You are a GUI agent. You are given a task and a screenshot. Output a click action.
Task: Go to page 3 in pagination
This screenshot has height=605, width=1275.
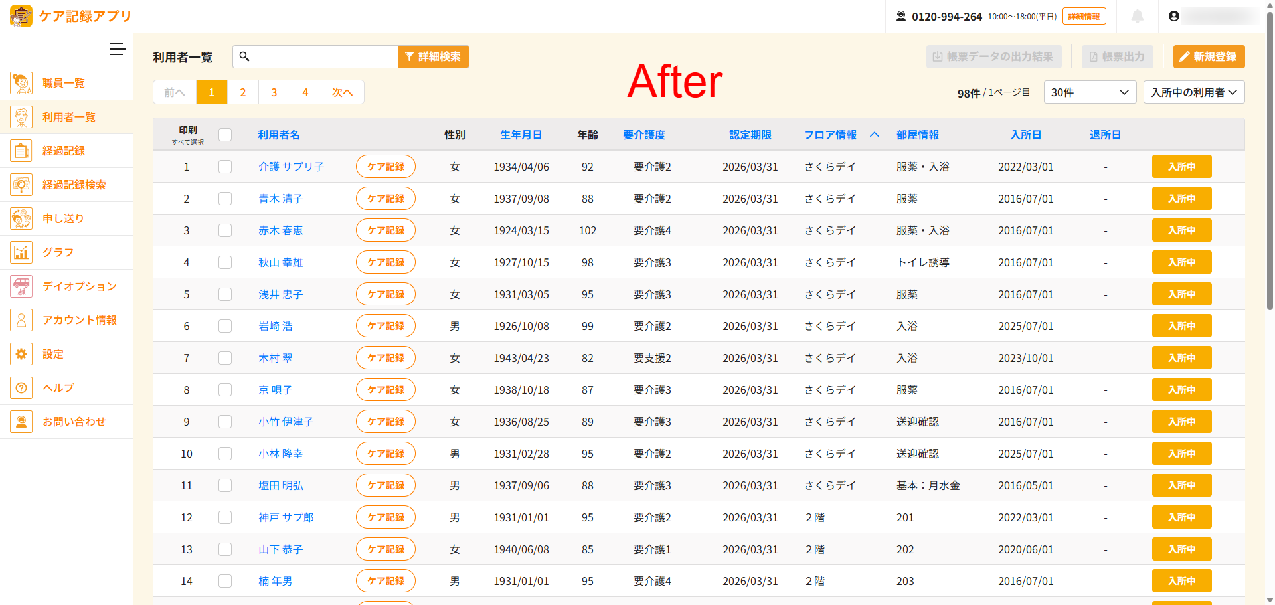(274, 92)
